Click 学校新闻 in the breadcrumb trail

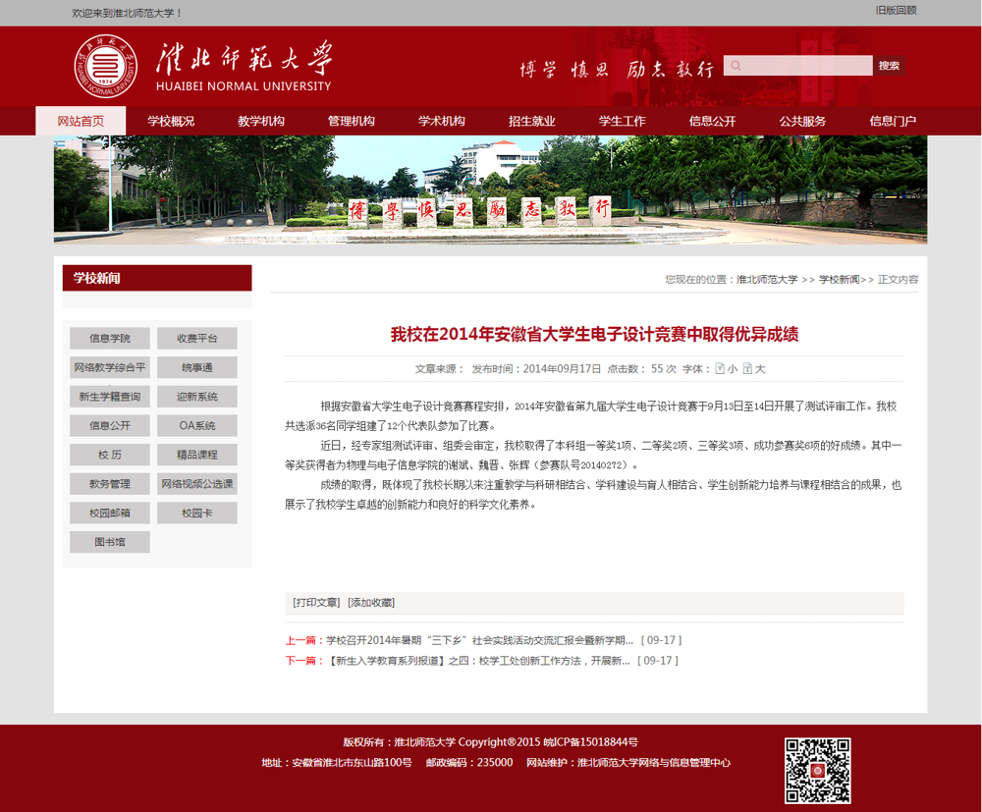(838, 279)
